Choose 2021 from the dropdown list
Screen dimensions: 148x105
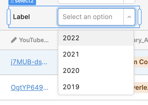tap(96, 54)
